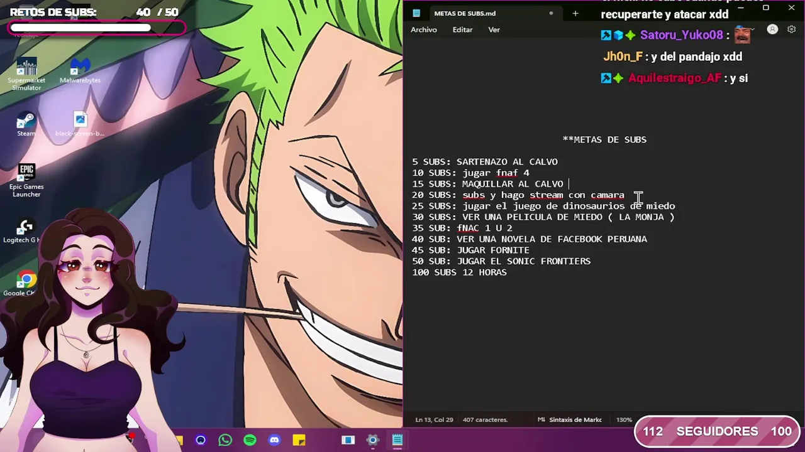The image size is (805, 452).
Task: Click the line 35 SUB: fNAC 1 U 2
Action: pyautogui.click(x=462, y=228)
